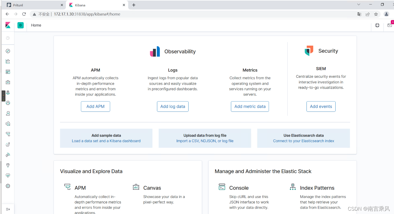The width and height of the screenshot is (394, 214).
Task: Open the Help menu icon in header
Action: click(x=377, y=25)
